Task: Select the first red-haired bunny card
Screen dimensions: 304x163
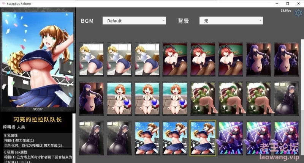Action: point(175,59)
